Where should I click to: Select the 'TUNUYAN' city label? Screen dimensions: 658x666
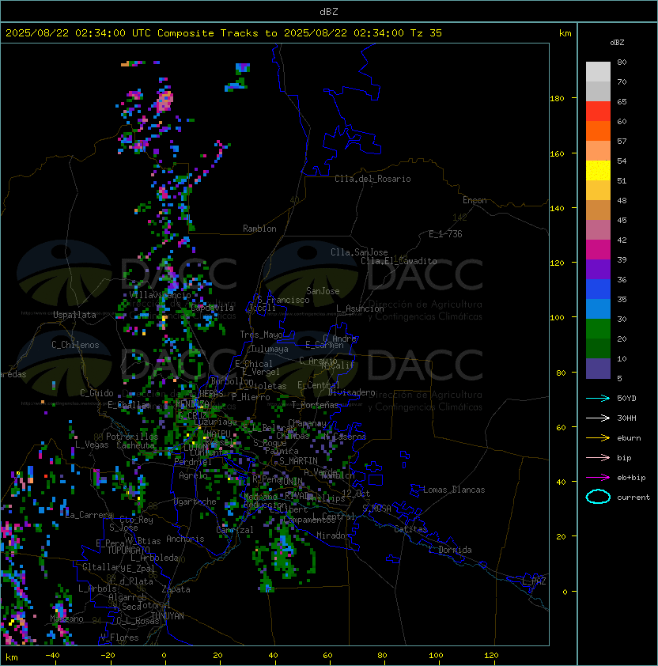pyautogui.click(x=168, y=616)
